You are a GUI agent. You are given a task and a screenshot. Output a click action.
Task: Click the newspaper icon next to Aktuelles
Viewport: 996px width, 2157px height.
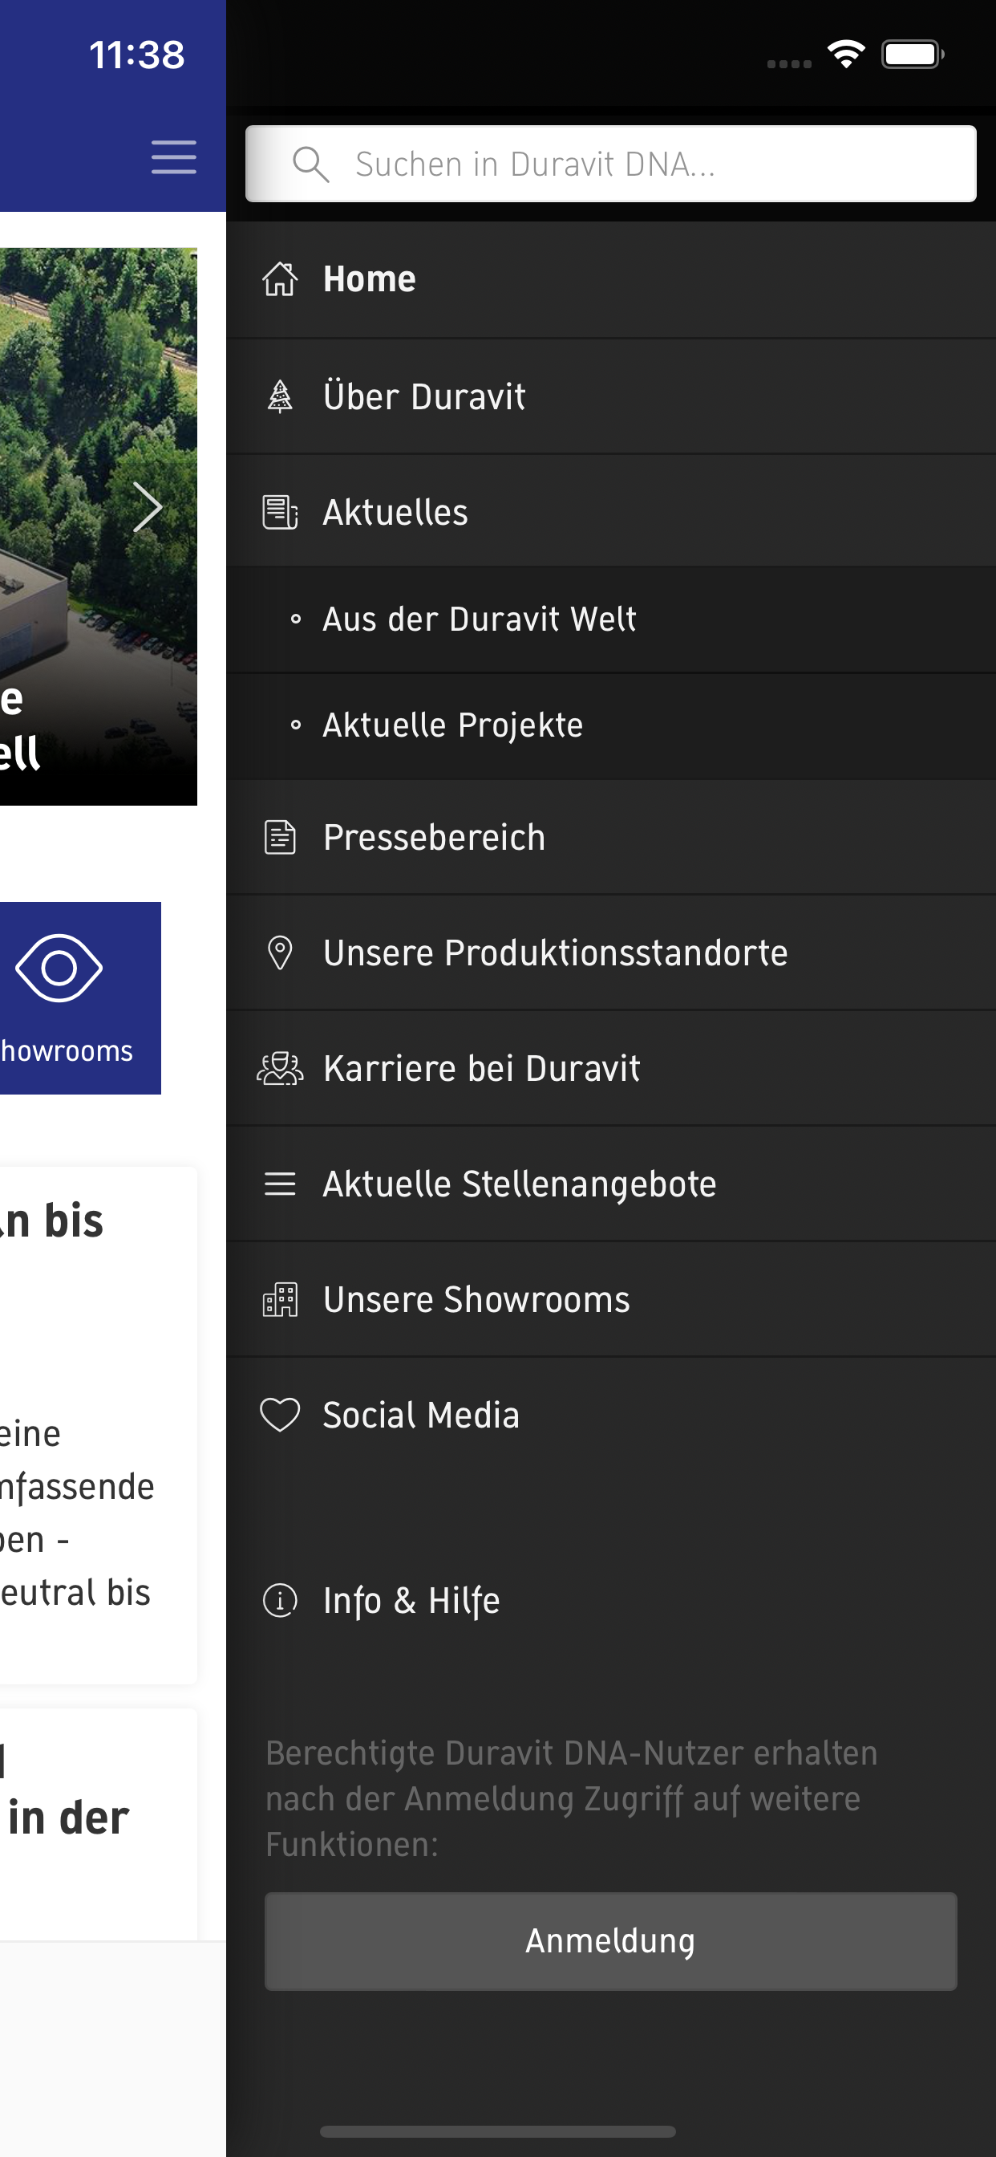coord(280,513)
